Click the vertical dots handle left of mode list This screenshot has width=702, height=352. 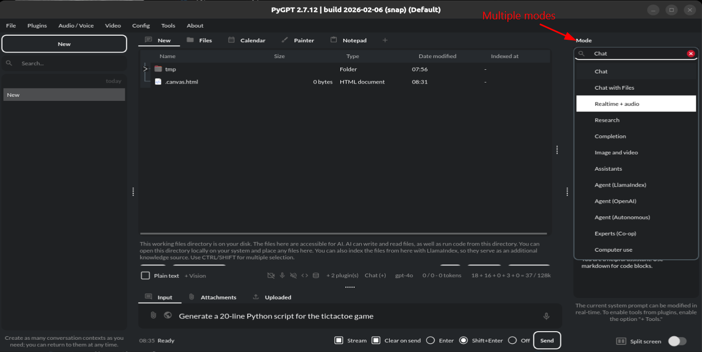(567, 192)
